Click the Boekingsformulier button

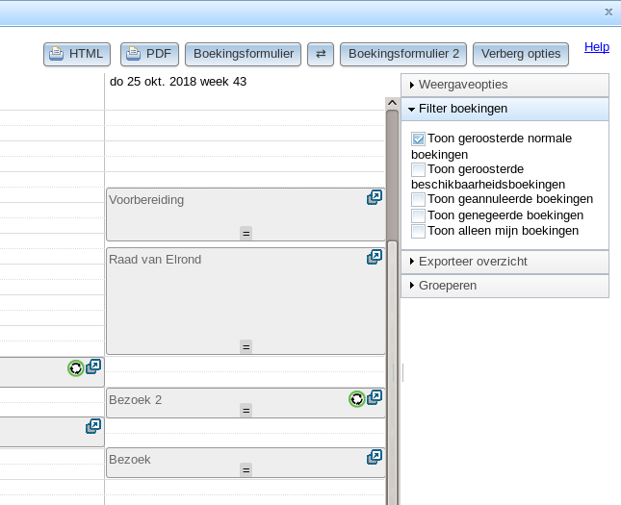tap(244, 54)
